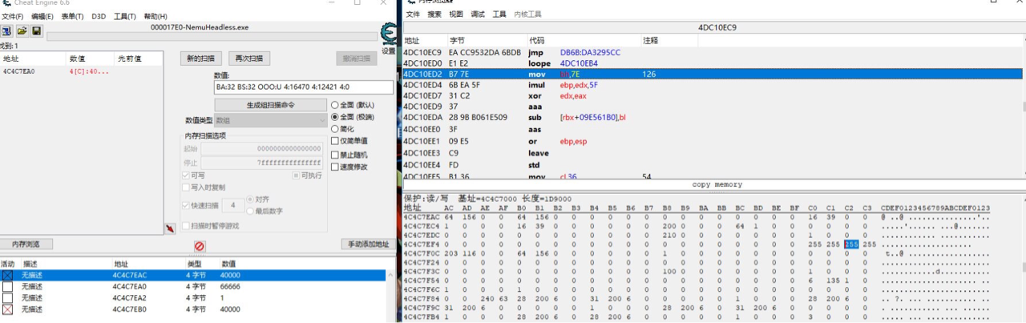The height and width of the screenshot is (323, 1026).
Task: Click 生成组扫描命令 button
Action: (x=270, y=105)
